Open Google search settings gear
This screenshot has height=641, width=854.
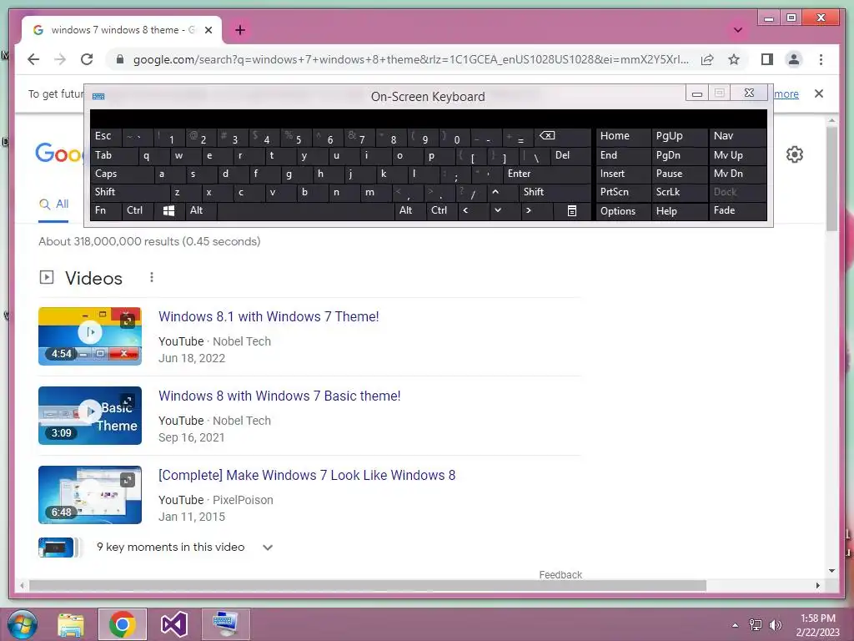795,154
